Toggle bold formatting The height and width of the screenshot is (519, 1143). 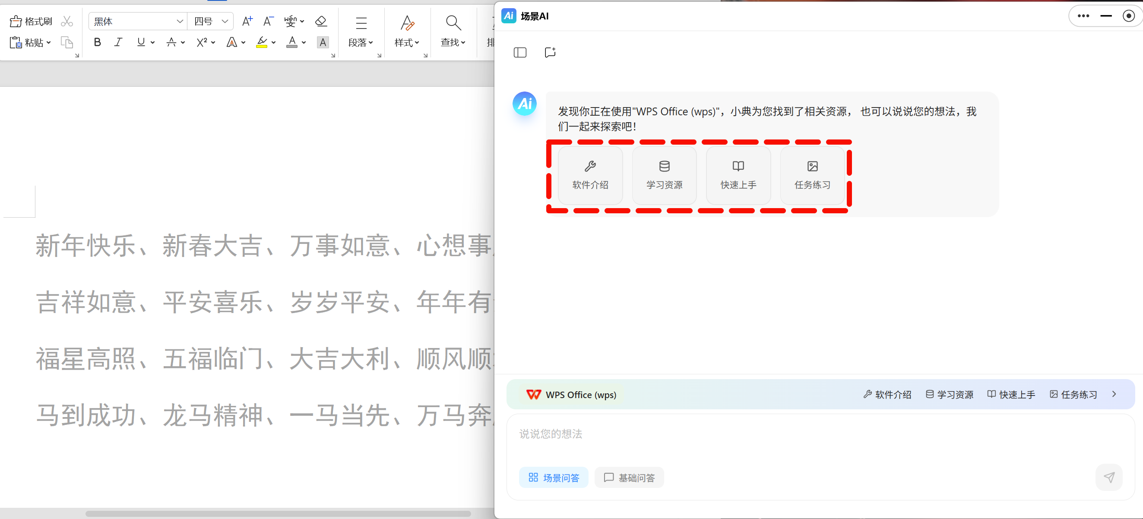[98, 43]
